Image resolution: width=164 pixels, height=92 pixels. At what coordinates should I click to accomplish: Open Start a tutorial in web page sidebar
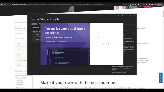tap(19, 39)
